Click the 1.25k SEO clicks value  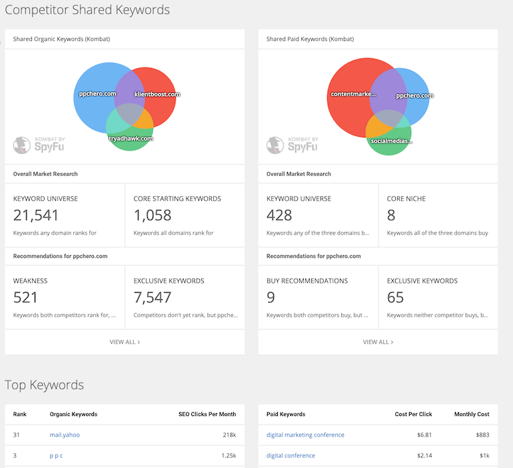tap(229, 455)
